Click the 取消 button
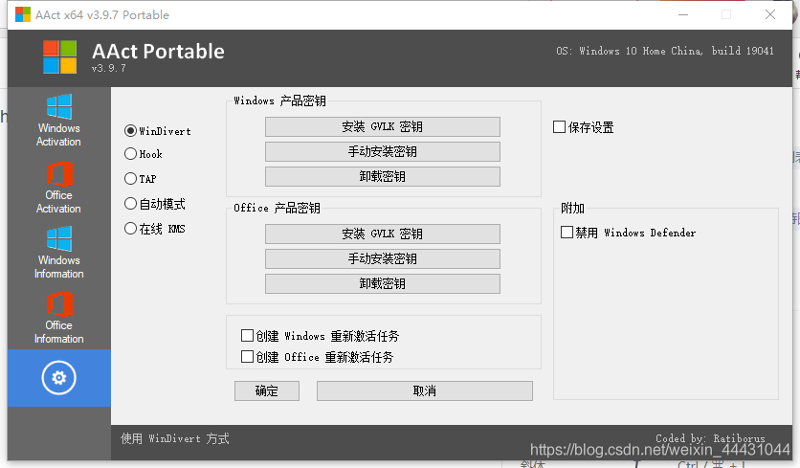This screenshot has width=800, height=468. pyautogui.click(x=425, y=390)
